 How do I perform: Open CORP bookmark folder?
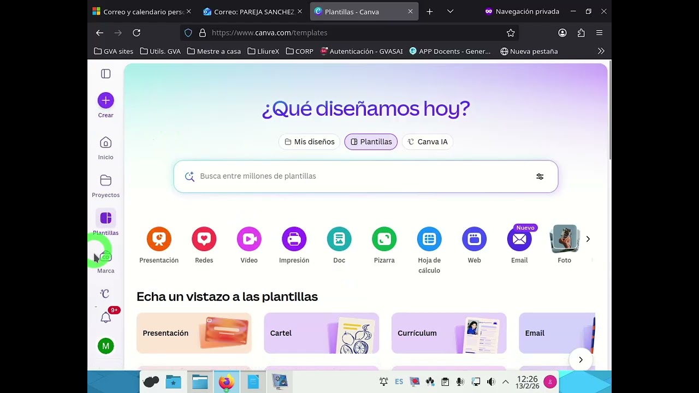300,51
